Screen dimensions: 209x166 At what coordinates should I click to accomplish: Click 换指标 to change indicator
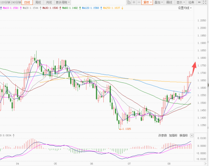pyautogui.click(x=184, y=136)
